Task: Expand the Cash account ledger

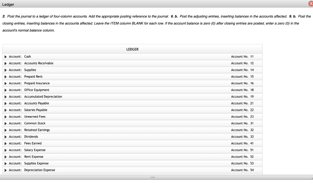Action: coord(6,56)
